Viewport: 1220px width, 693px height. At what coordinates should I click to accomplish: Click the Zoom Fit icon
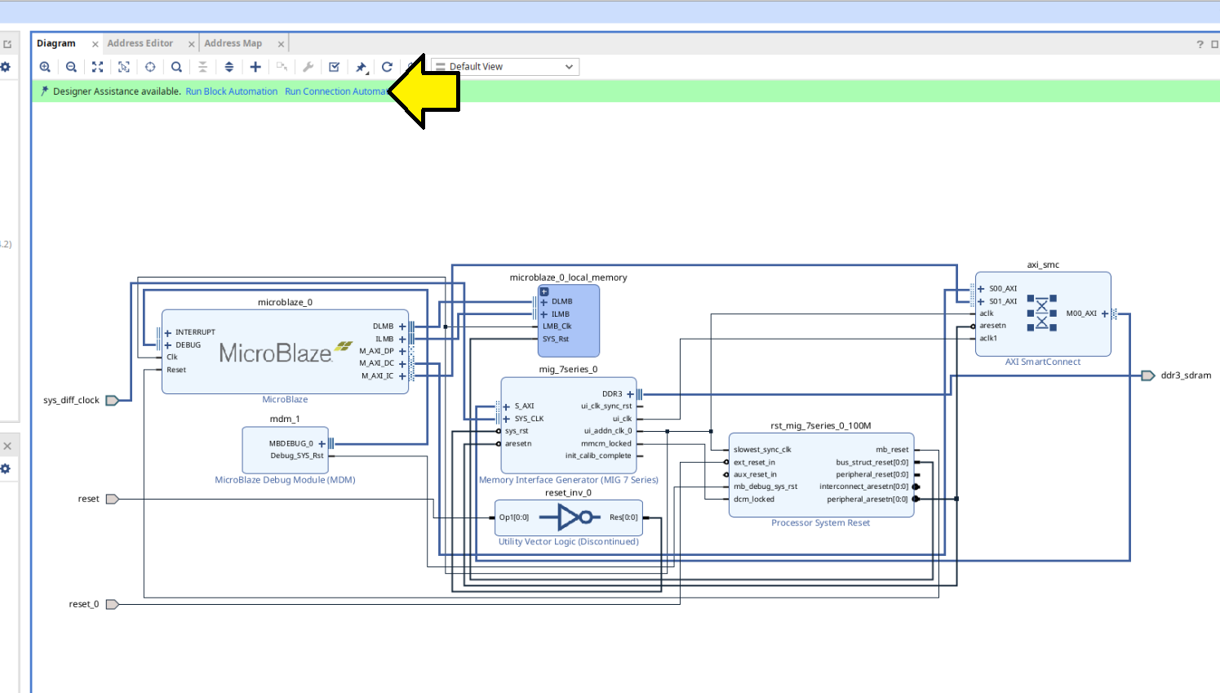tap(97, 67)
